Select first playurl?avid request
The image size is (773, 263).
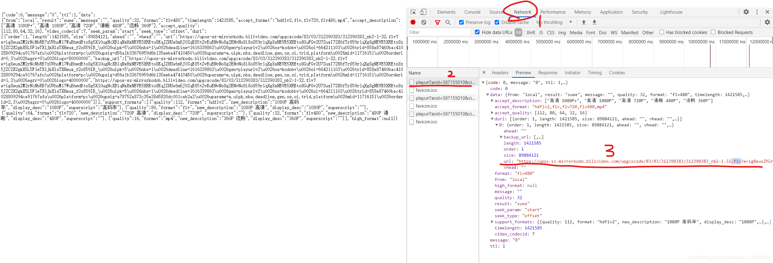coord(443,82)
